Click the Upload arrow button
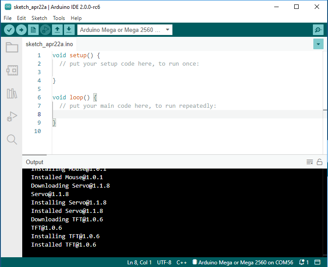 21,30
